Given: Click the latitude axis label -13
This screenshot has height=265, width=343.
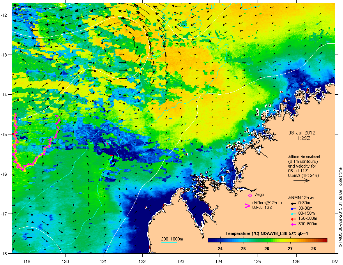Looking at the screenshot, I should click(x=4, y=55).
